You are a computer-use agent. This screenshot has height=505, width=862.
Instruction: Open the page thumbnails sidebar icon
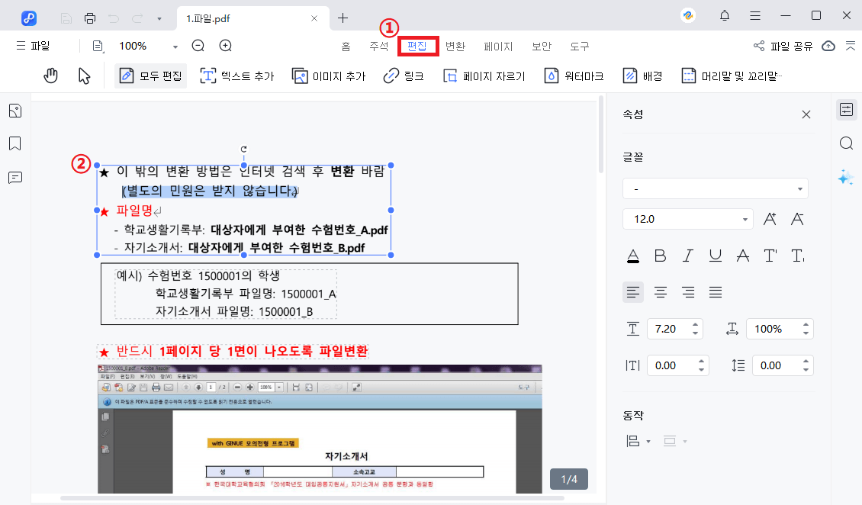(x=15, y=111)
